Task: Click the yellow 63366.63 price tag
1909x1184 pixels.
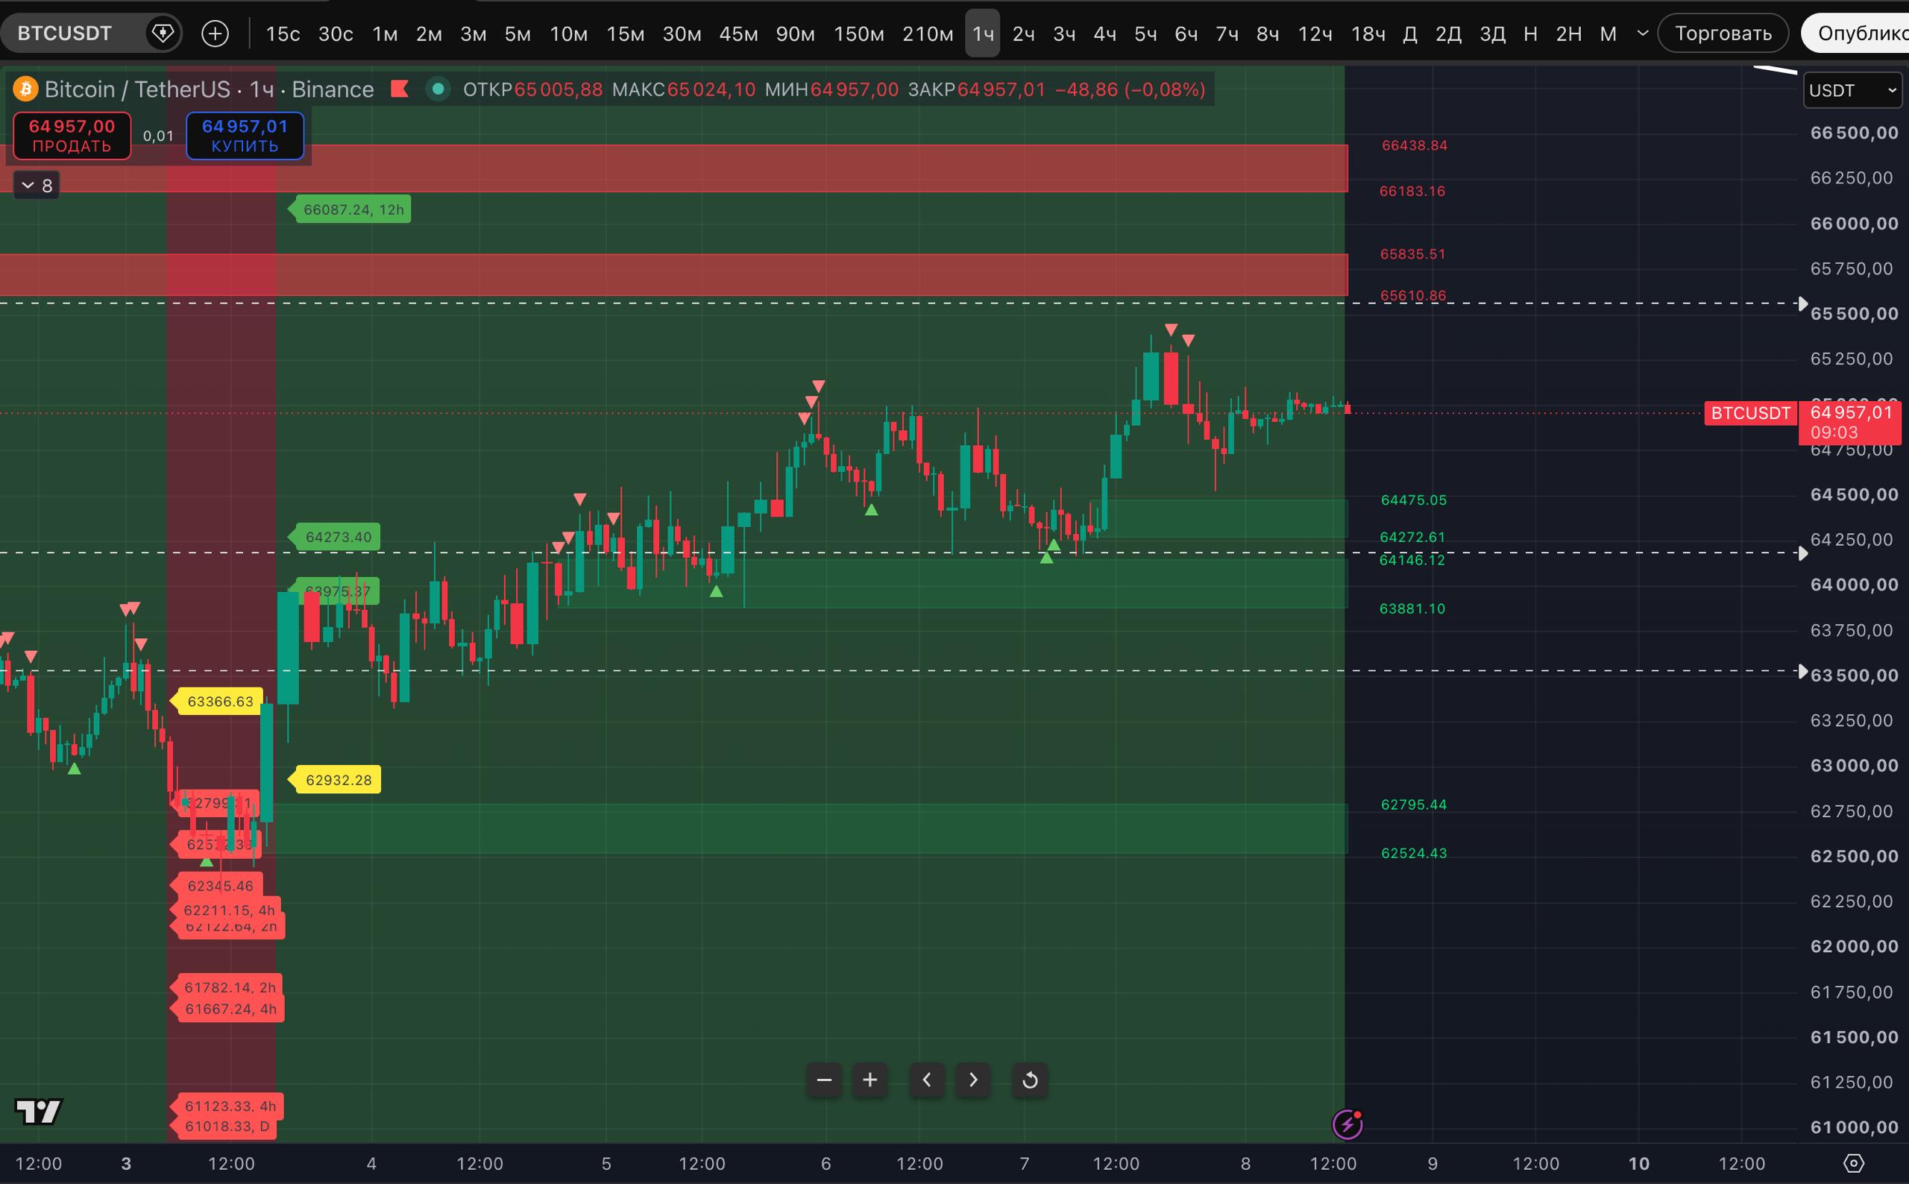Action: pos(217,701)
